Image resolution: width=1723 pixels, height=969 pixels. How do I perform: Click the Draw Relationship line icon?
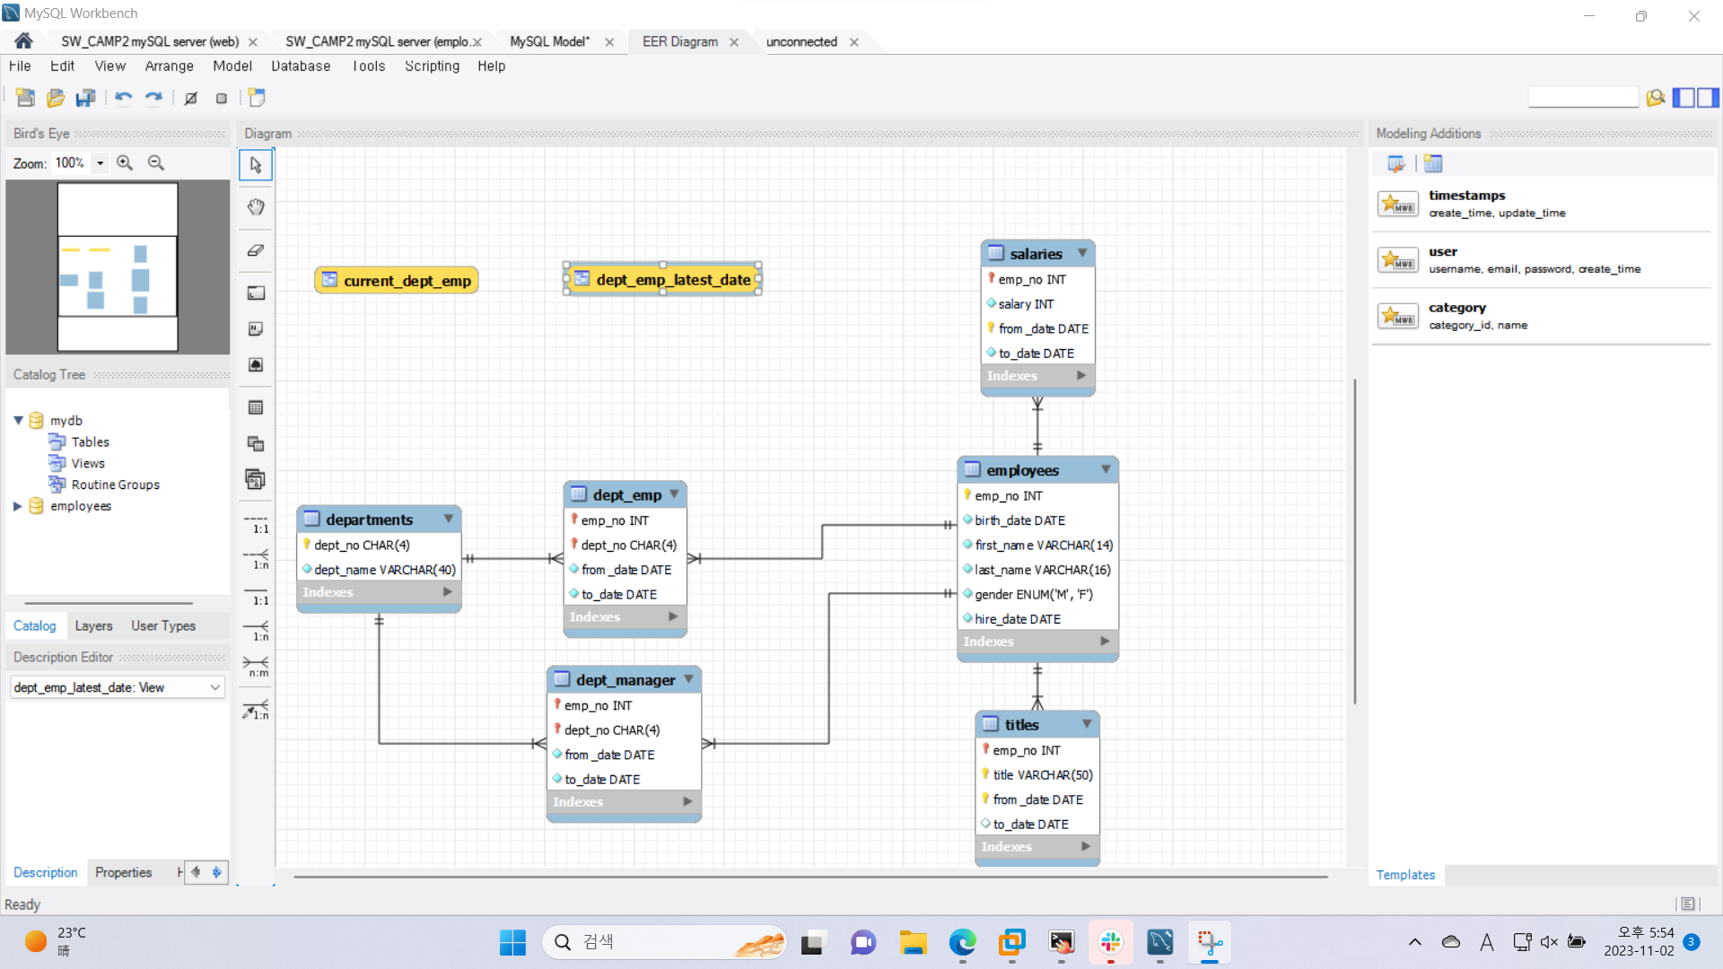[x=256, y=711]
